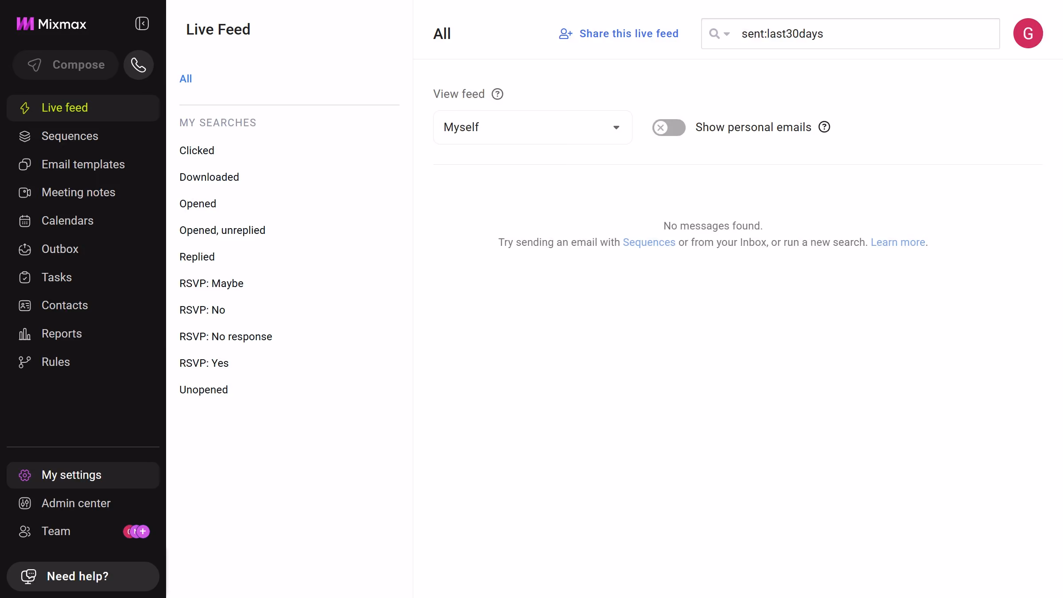Open Meeting notes from the sidebar
Viewport: 1063px width, 598px height.
pyautogui.click(x=83, y=193)
